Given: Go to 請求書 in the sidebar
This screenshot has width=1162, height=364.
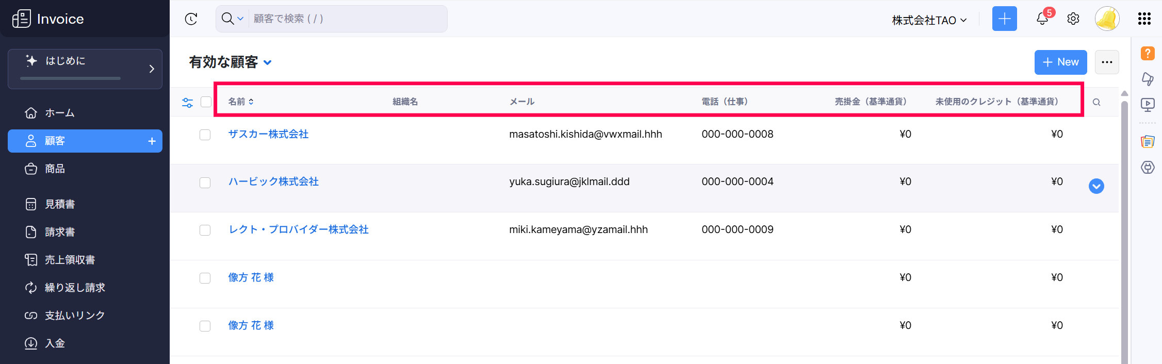Looking at the screenshot, I should [x=60, y=232].
